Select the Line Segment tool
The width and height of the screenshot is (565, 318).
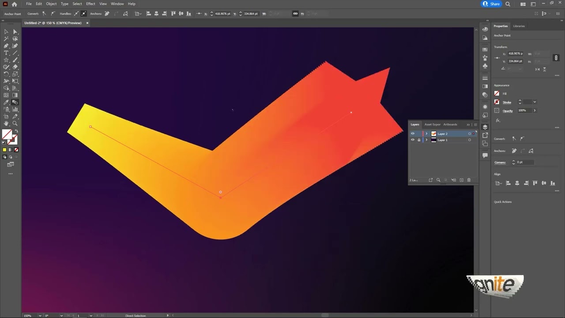tap(15, 53)
